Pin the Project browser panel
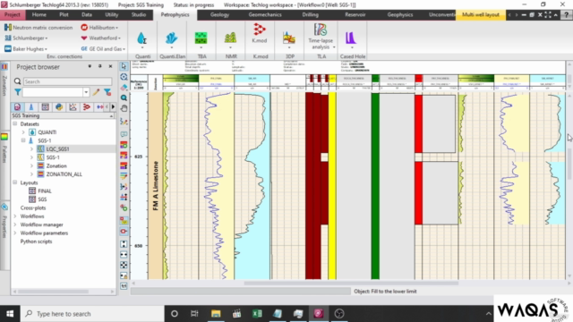The height and width of the screenshot is (322, 573). 99,66
